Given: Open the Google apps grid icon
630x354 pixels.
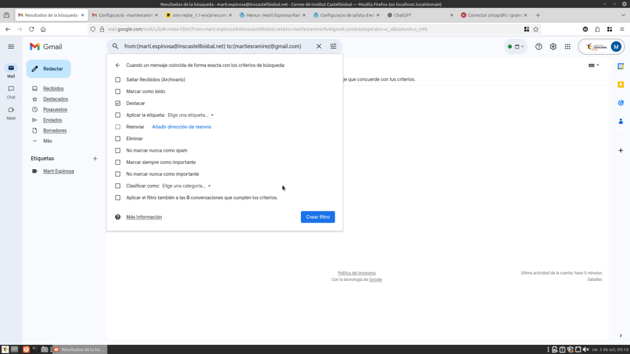Looking at the screenshot, I should click(567, 47).
